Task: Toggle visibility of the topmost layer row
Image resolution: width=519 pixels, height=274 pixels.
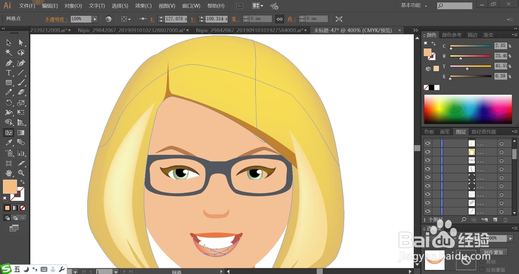Action: click(x=428, y=143)
